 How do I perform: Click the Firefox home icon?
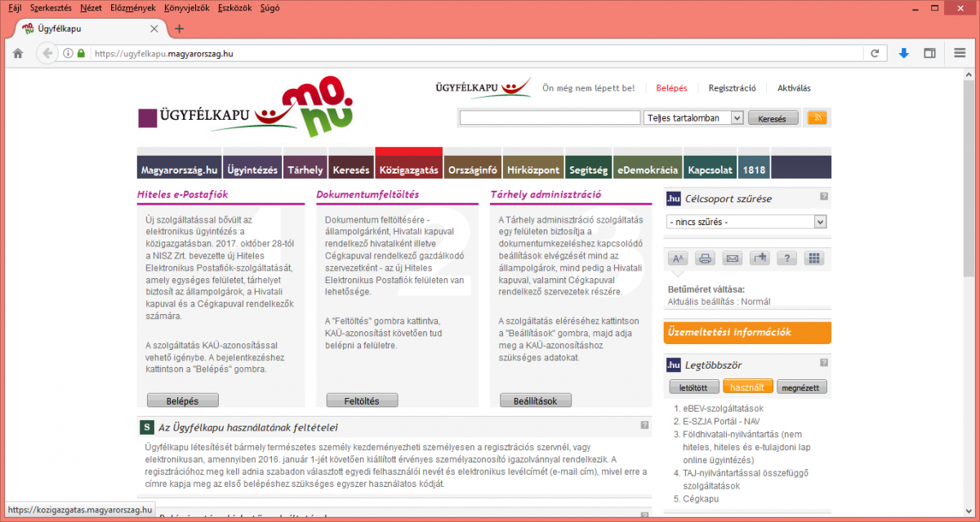(x=18, y=53)
